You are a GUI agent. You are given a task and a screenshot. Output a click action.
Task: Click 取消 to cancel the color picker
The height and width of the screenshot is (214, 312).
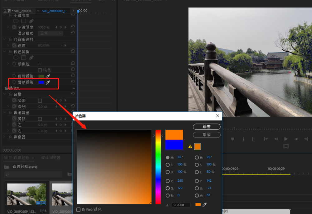(207, 135)
